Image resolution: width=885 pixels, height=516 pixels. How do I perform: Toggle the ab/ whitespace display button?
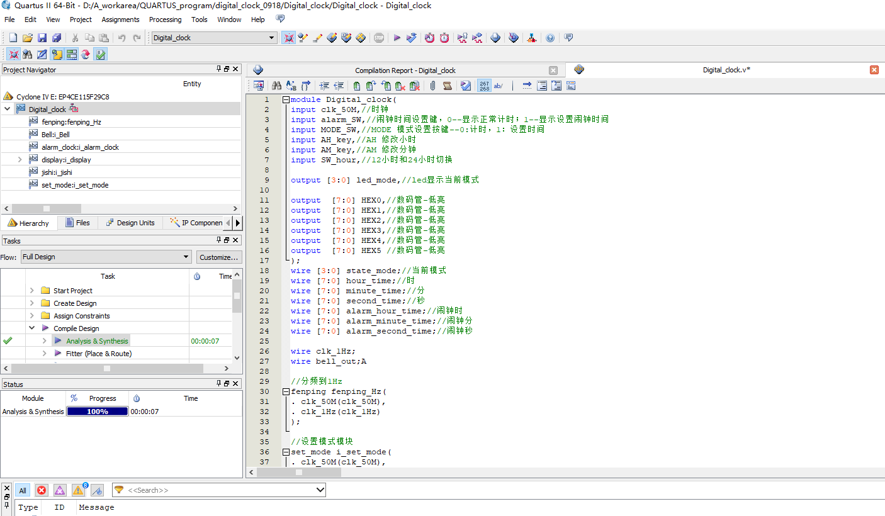(x=499, y=86)
